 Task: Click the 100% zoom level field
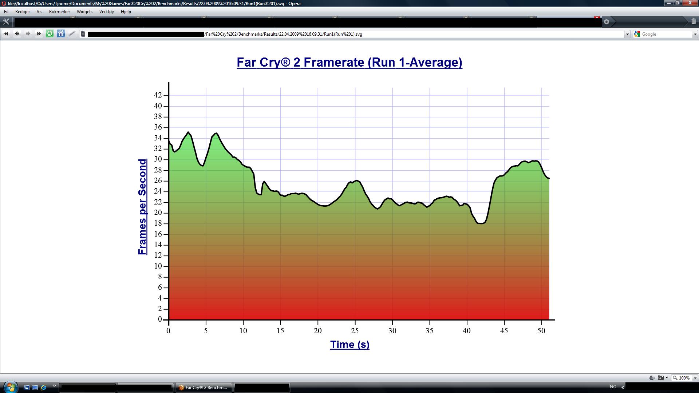[682, 378]
